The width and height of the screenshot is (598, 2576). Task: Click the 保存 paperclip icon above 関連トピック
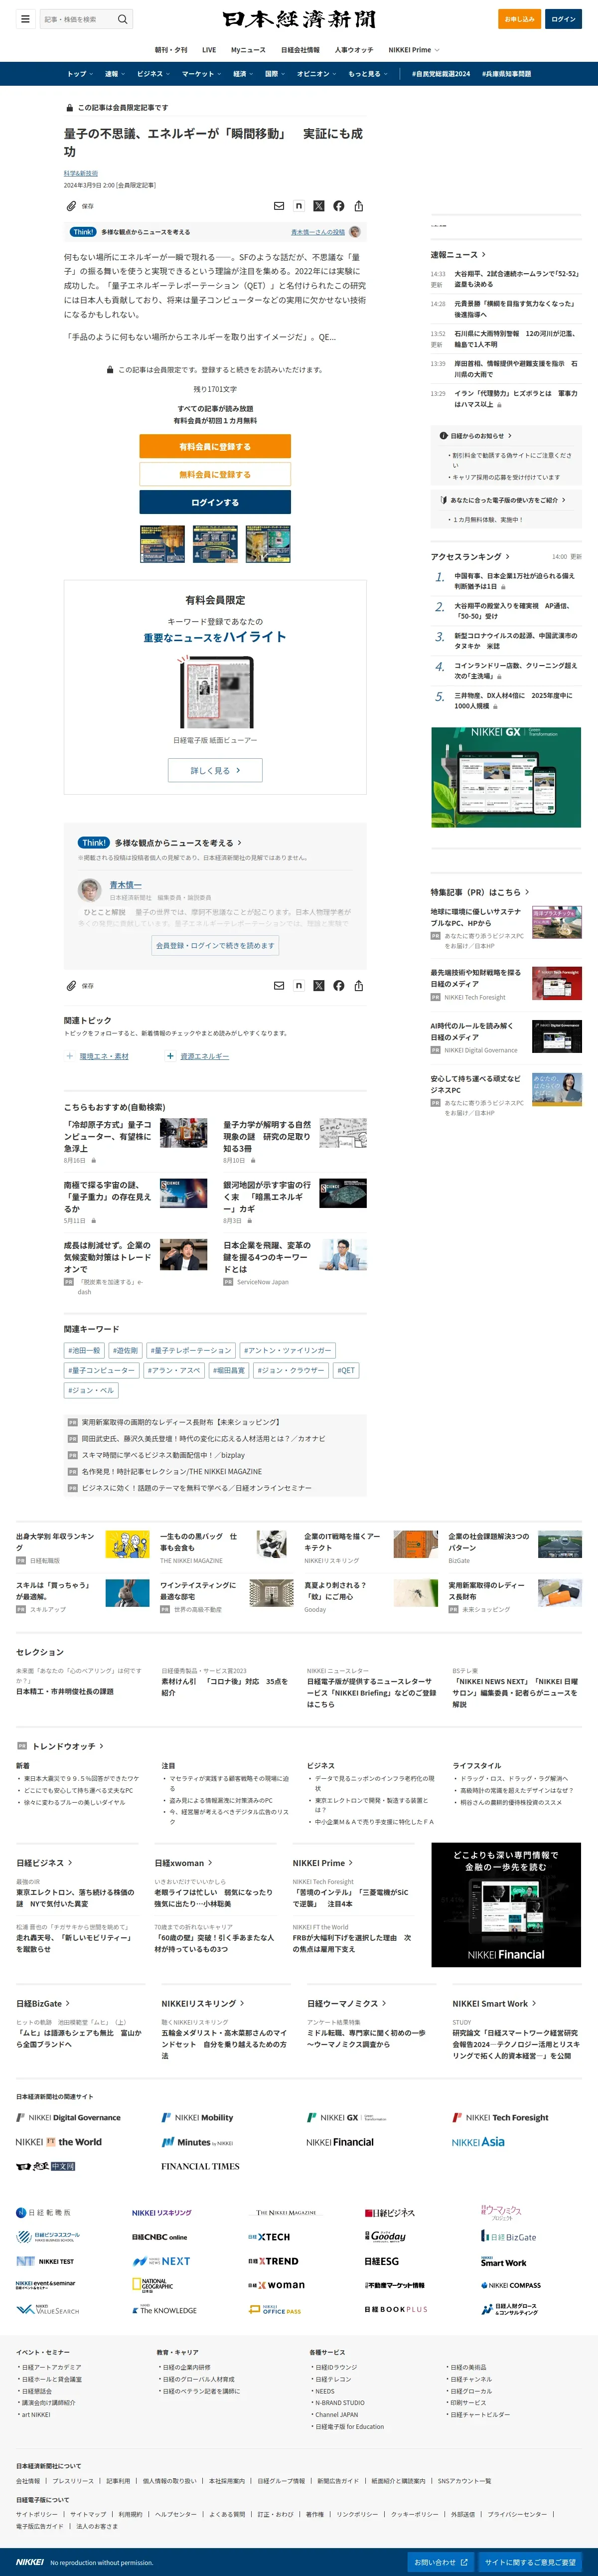72,985
